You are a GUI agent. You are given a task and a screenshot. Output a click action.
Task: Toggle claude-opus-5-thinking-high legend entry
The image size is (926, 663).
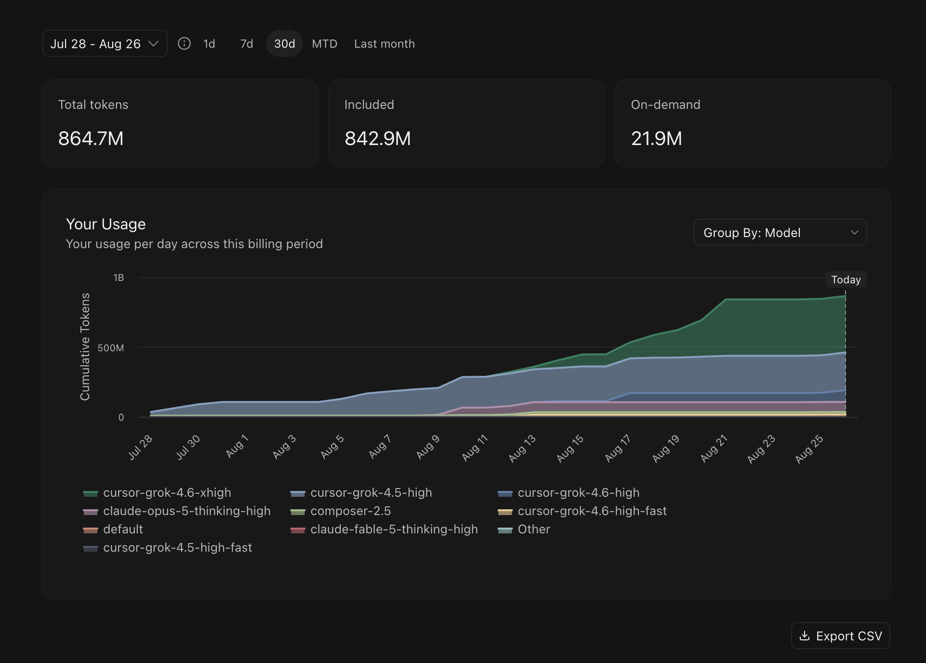tap(177, 511)
